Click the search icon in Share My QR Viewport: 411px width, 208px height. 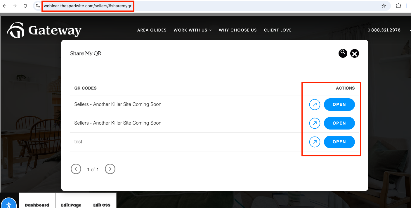(343, 53)
